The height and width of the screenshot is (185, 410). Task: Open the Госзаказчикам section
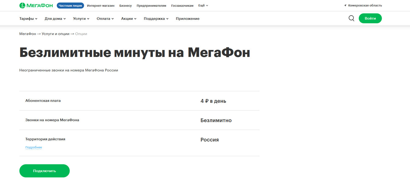click(182, 5)
